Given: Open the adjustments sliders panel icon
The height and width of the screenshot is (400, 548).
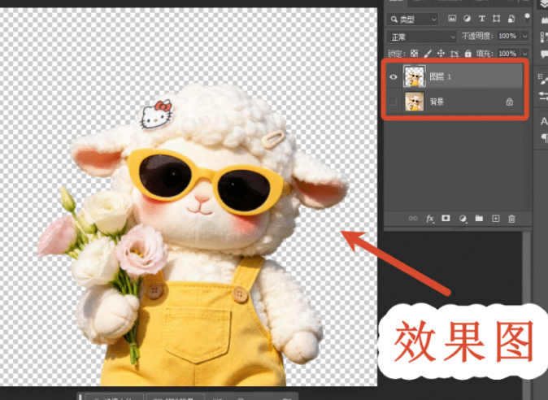Looking at the screenshot, I should coord(544,96).
